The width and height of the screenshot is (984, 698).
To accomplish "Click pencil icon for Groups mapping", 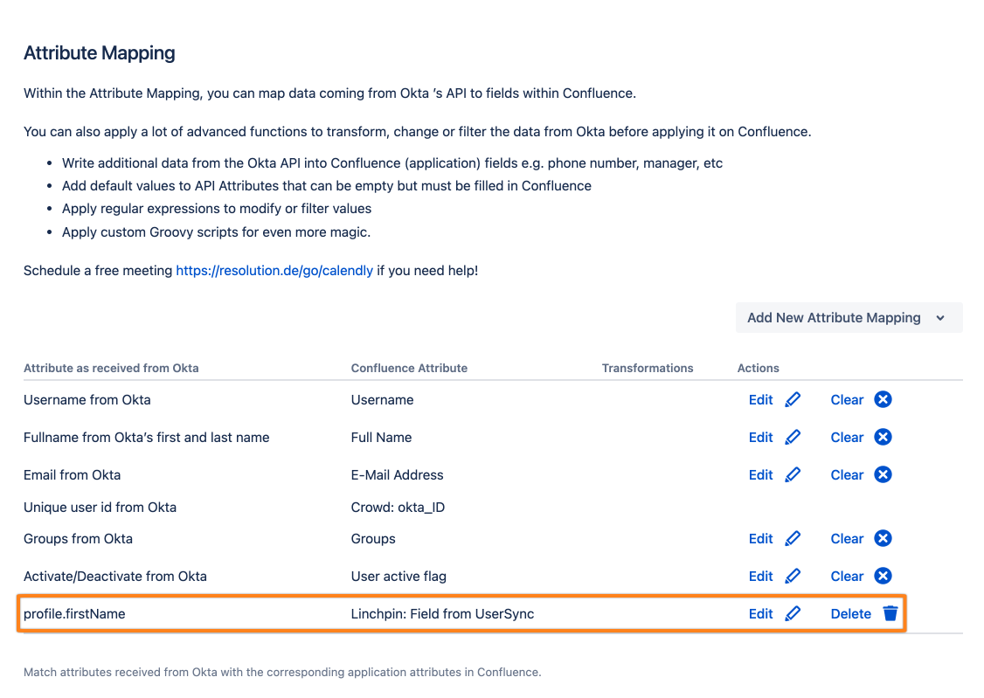I will 793,539.
